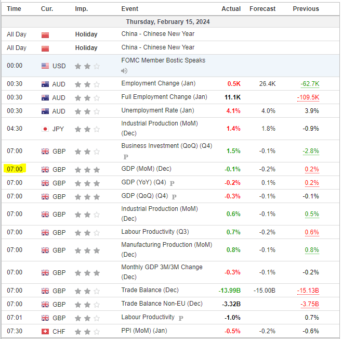Click the Event column header
This screenshot has width=342, height=339.
click(129, 9)
